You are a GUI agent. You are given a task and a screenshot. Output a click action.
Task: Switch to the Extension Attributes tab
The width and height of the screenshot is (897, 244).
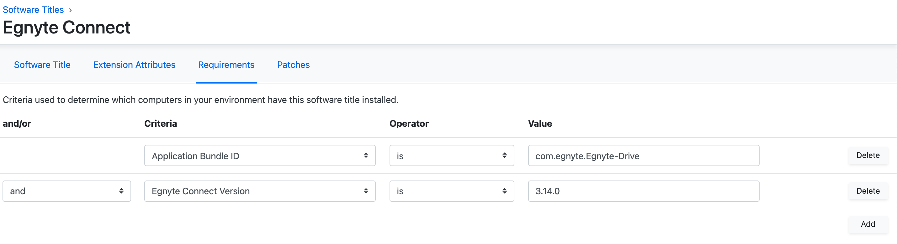134,65
